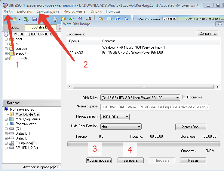Open the Опции menu
Image resolution: width=224 pixels, height=171 pixels.
click(96, 11)
